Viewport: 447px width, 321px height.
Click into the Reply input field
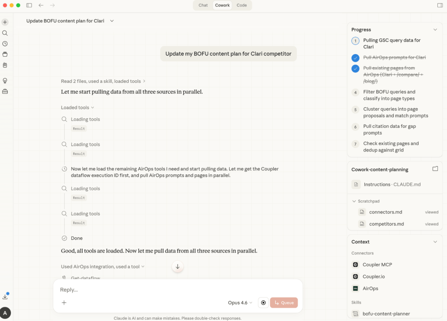(175, 290)
